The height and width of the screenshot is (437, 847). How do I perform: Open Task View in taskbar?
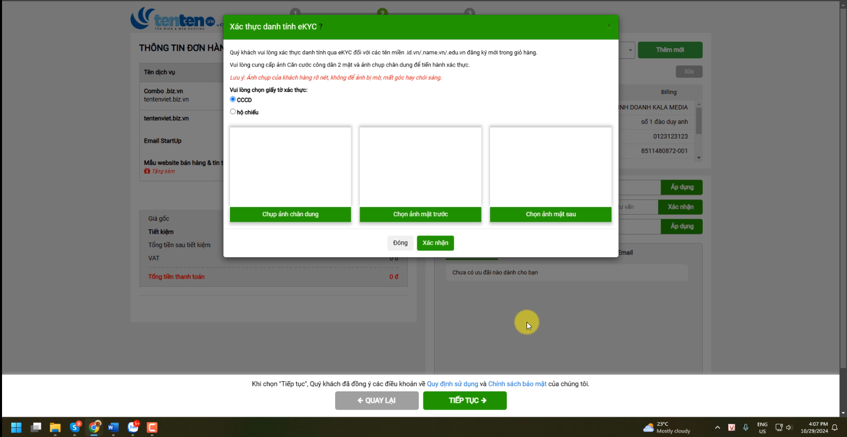coord(36,427)
